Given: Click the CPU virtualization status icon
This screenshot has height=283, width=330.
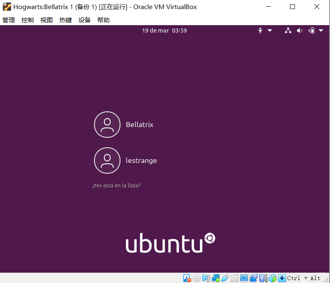Looking at the screenshot, I should (263, 278).
